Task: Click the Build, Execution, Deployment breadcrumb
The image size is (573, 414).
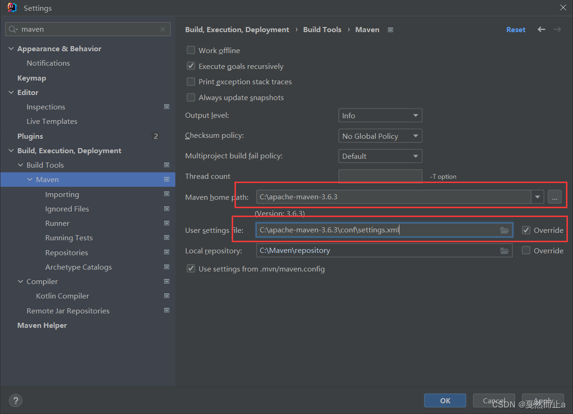Action: (237, 29)
